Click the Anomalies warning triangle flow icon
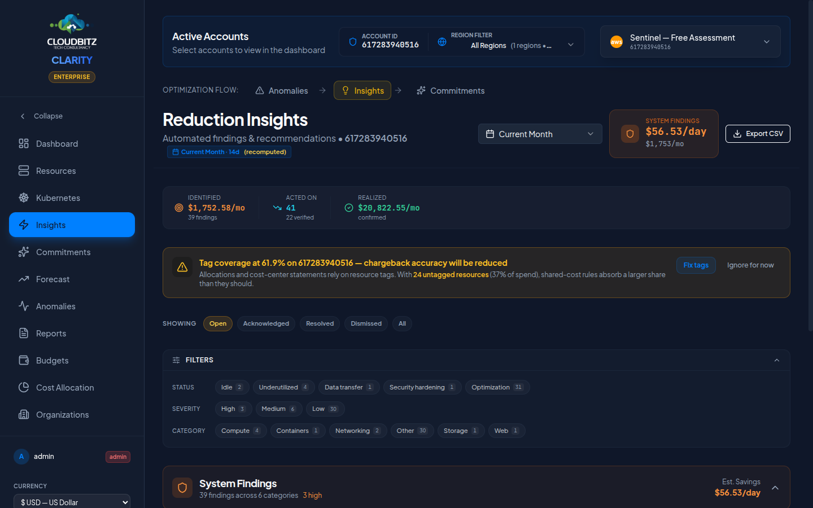The height and width of the screenshot is (508, 813). 260,90
